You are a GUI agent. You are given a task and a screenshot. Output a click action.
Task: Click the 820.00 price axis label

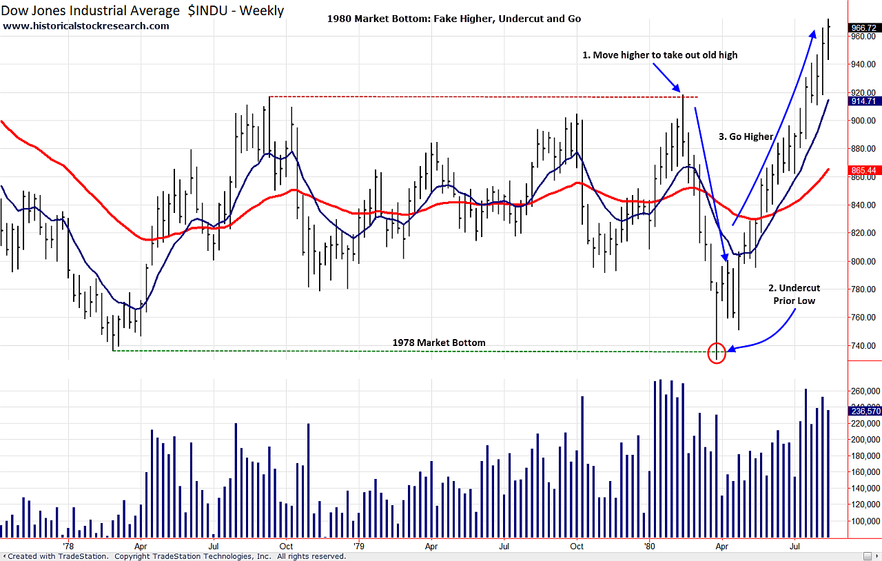click(863, 233)
